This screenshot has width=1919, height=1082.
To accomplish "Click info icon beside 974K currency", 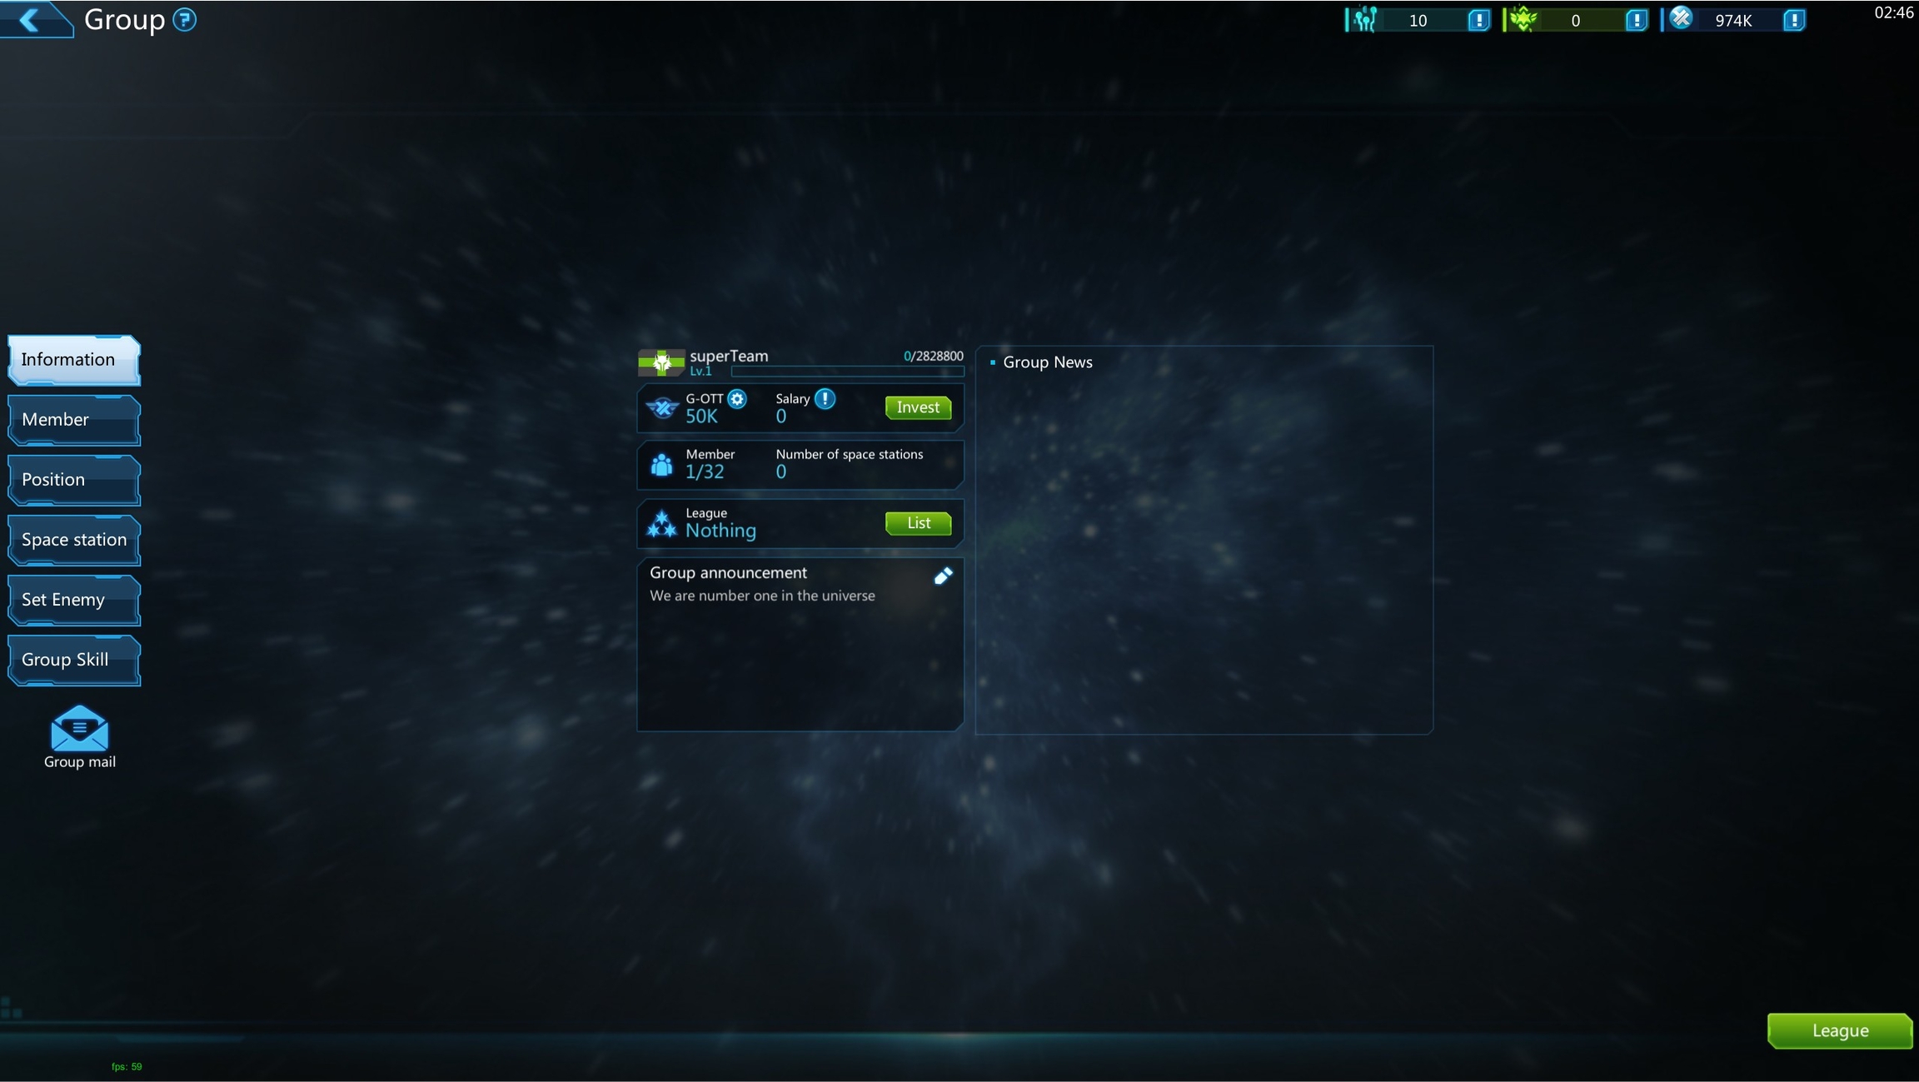I will point(1794,20).
